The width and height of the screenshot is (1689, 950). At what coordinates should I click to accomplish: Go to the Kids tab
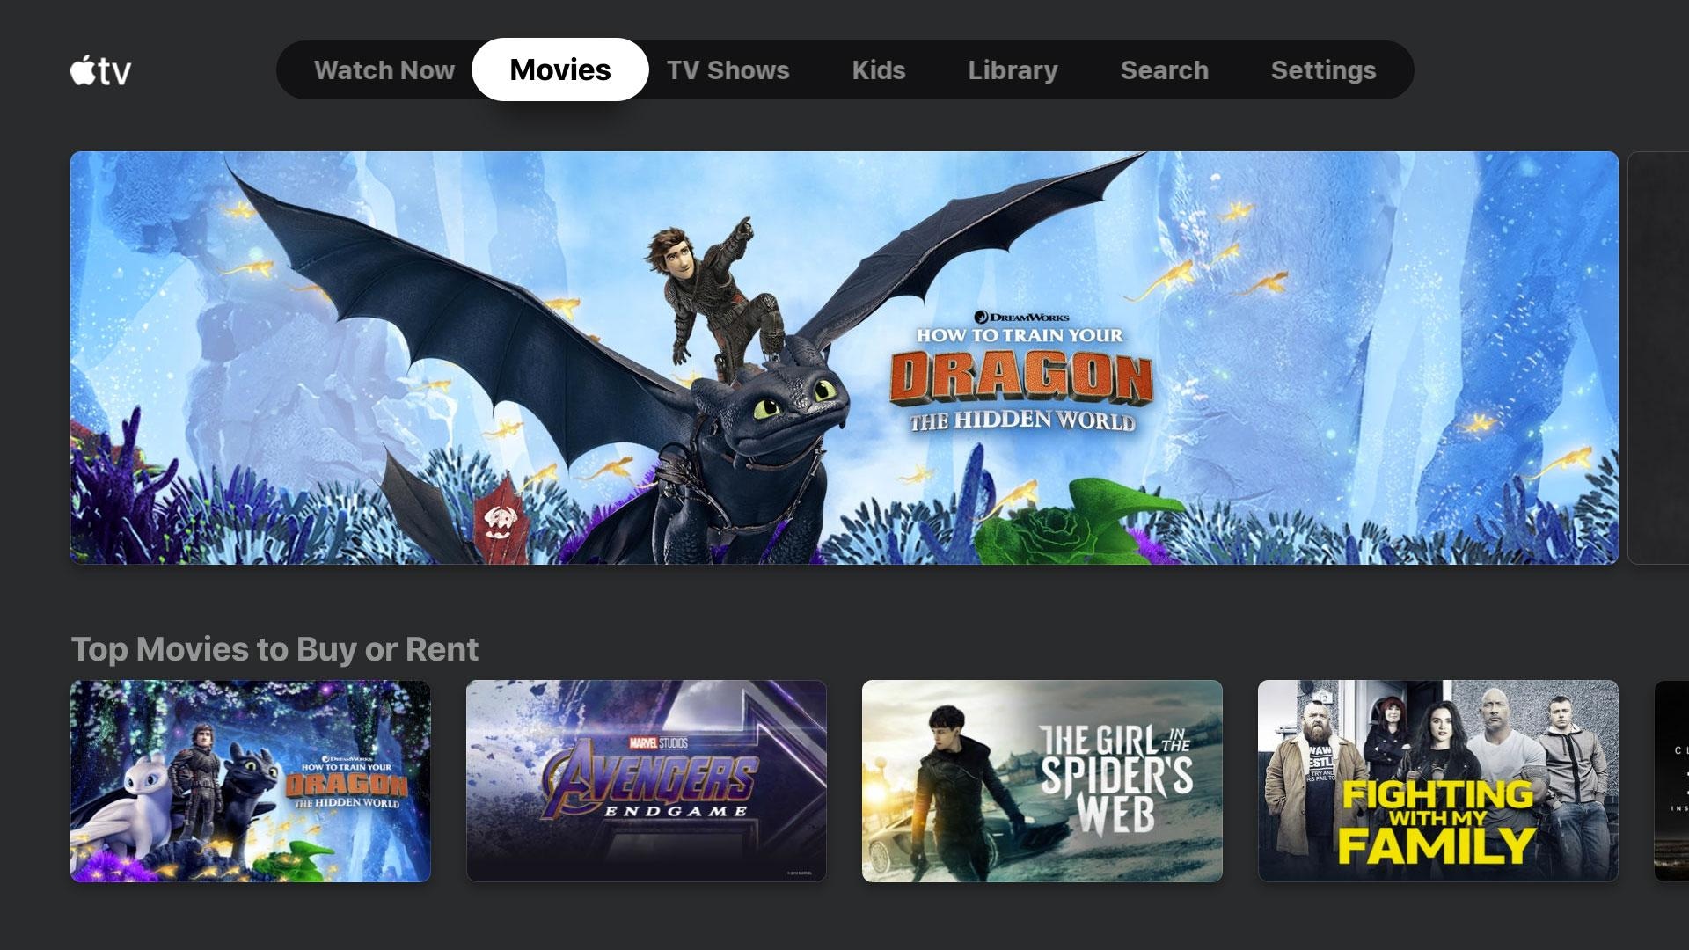tap(878, 70)
